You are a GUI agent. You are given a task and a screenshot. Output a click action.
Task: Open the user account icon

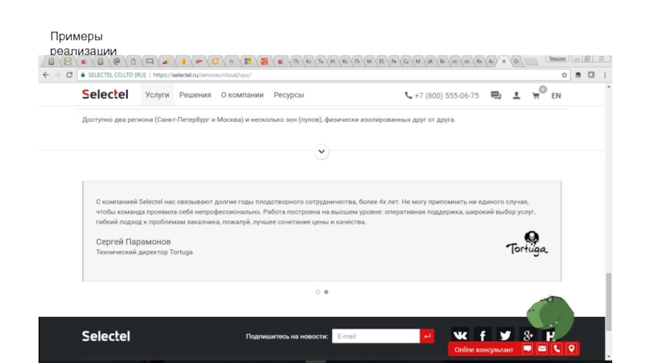pyautogui.click(x=516, y=95)
